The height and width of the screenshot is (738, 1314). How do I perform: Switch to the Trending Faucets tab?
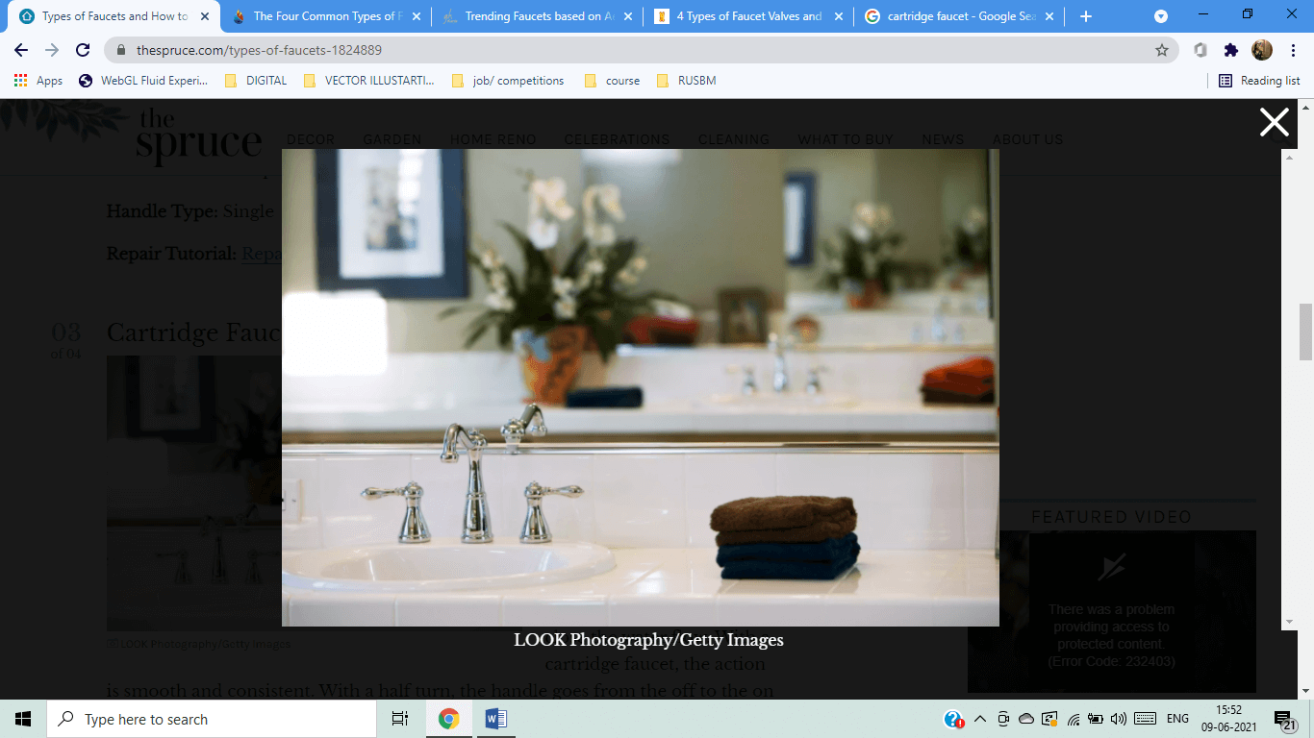click(x=537, y=16)
